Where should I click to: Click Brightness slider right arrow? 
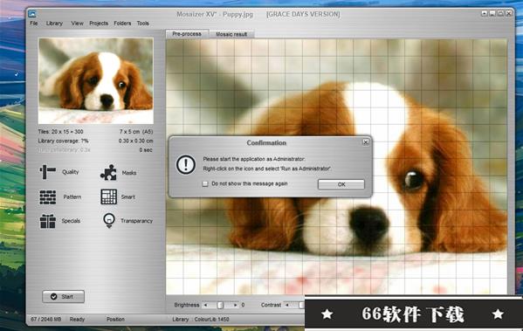pyautogui.click(x=236, y=305)
